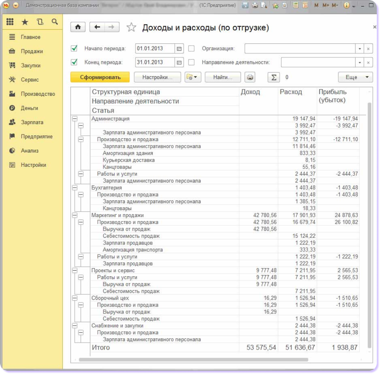This screenshot has width=380, height=374.
Task: Collapse the Администрация group
Action: [x=74, y=119]
